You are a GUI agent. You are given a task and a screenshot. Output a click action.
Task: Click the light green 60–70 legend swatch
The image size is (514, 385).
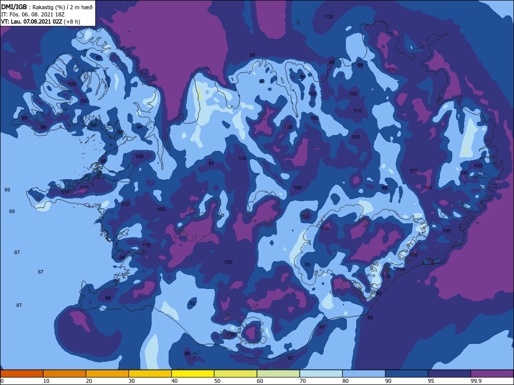[x=278, y=374]
